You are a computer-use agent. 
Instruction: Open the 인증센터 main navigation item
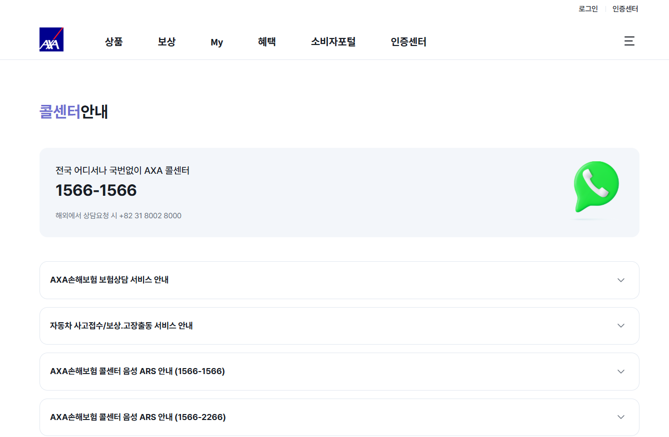(x=408, y=42)
